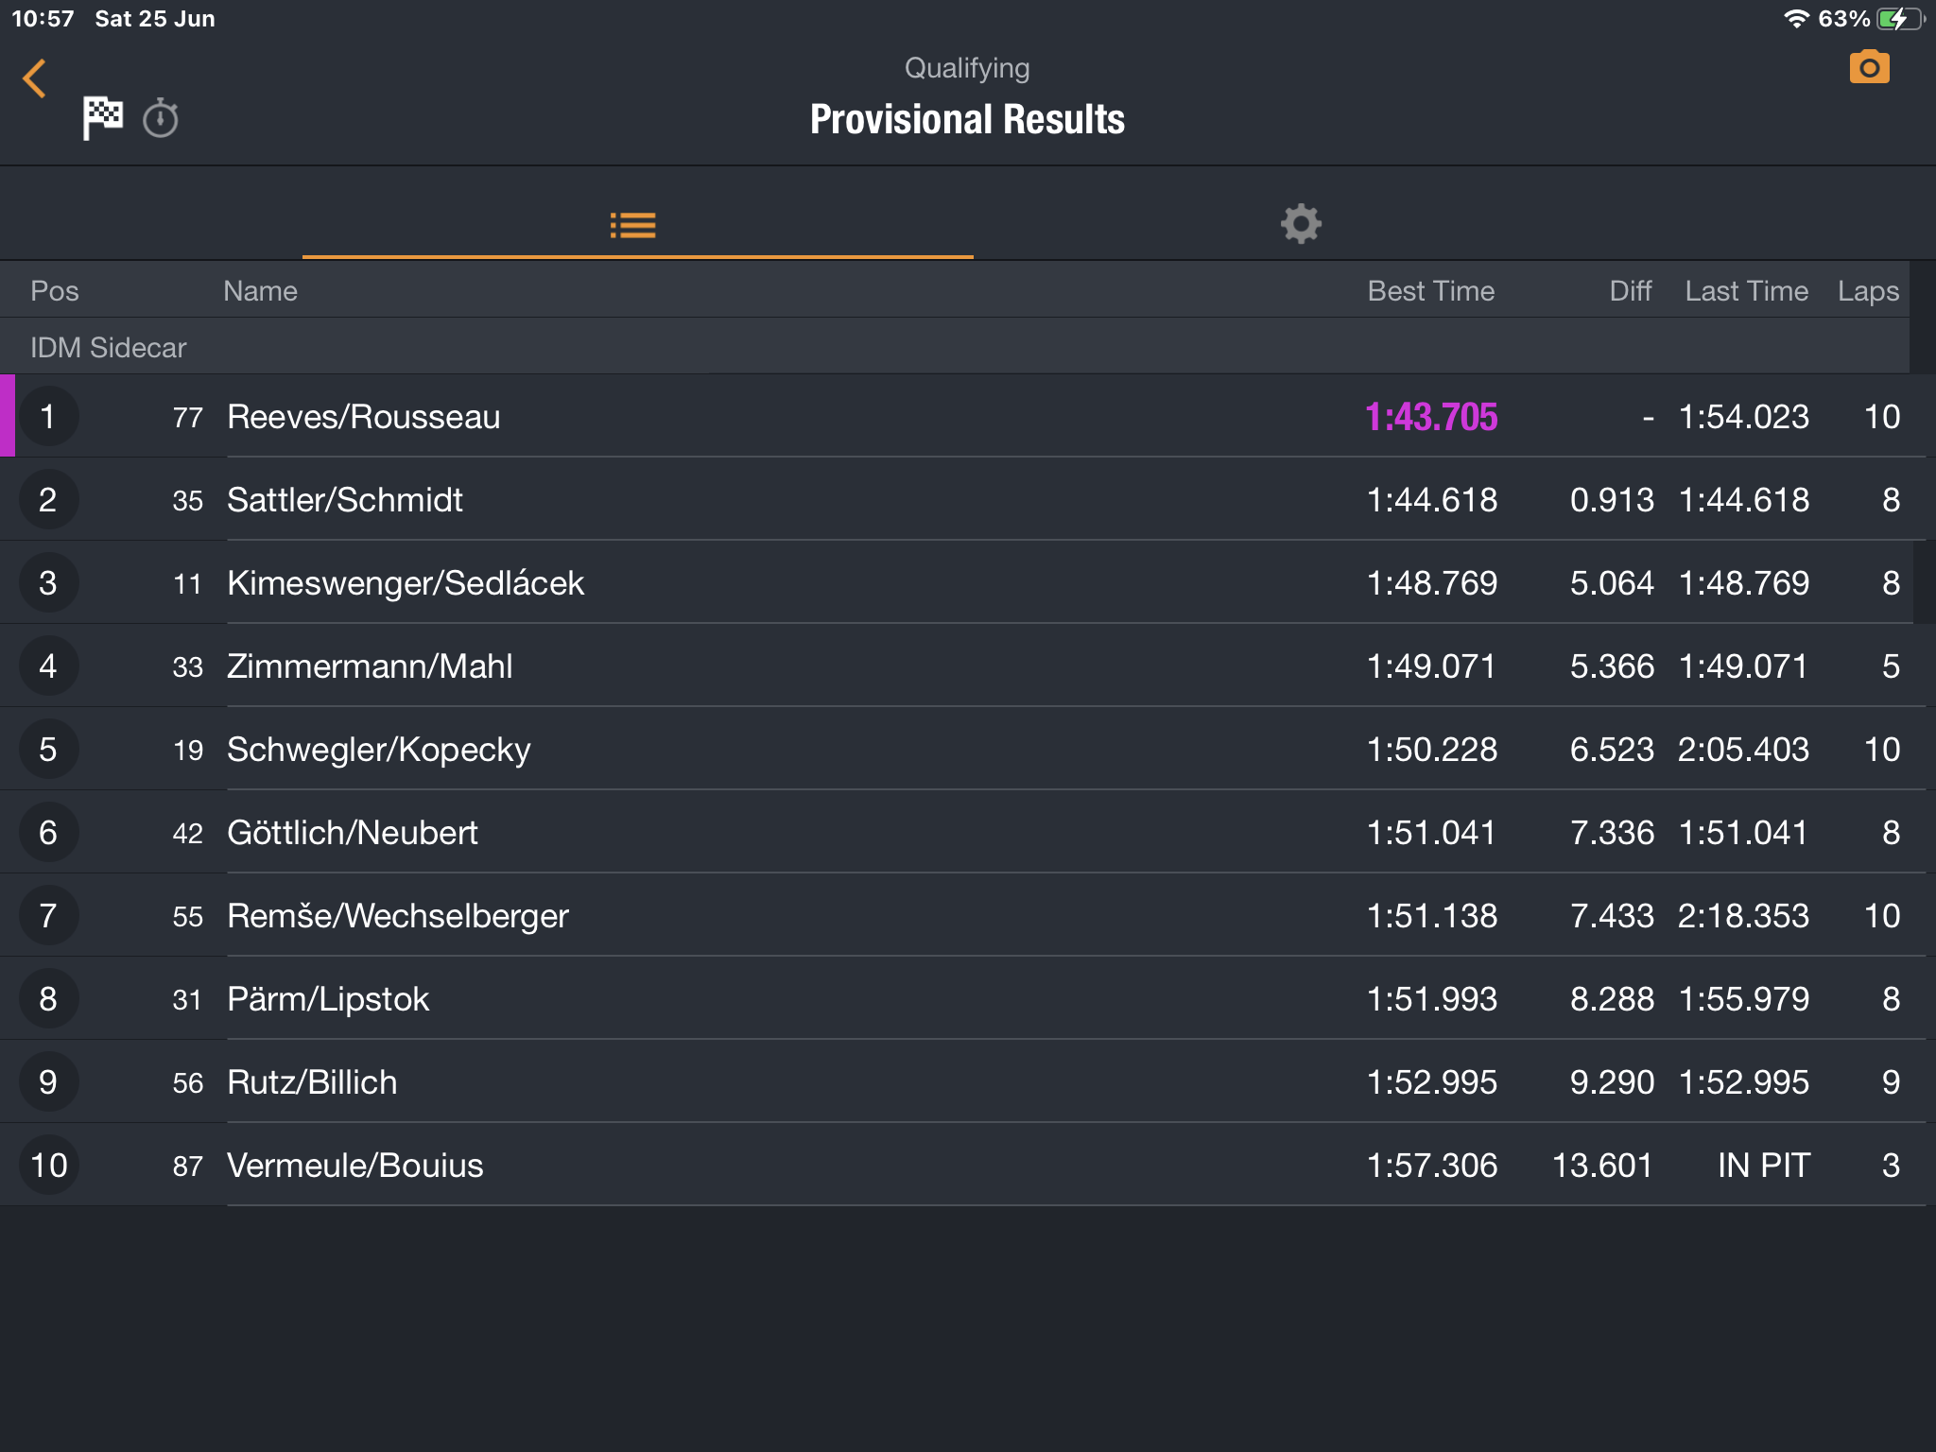This screenshot has width=1936, height=1452.
Task: Tap position badge 10
Action: coord(48,1166)
